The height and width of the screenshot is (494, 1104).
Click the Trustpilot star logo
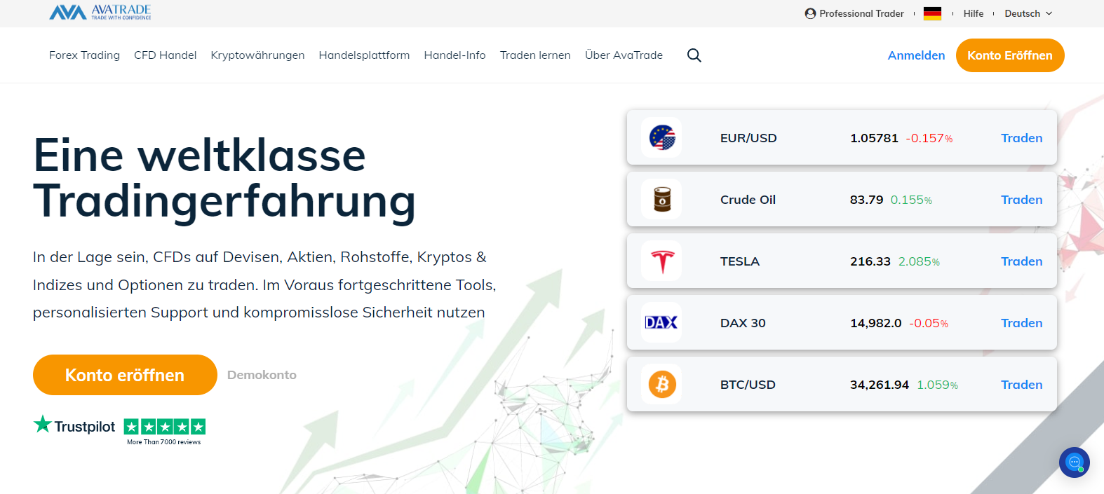coord(43,424)
